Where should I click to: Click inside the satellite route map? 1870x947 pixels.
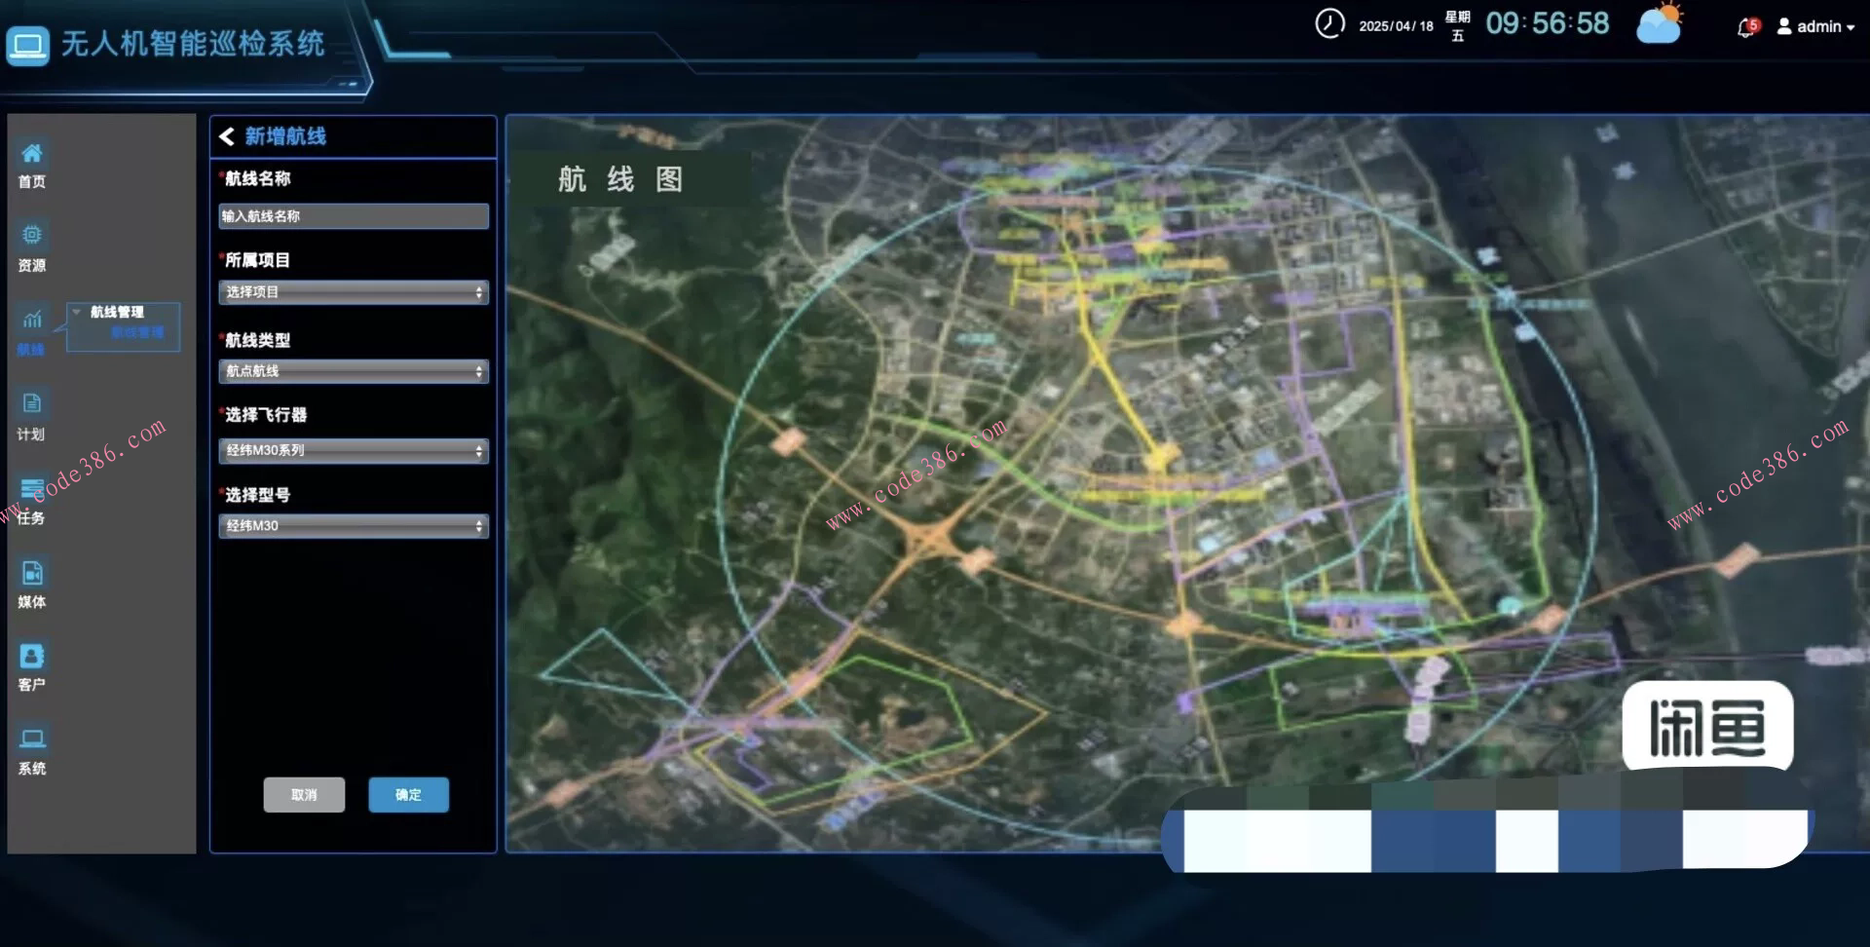tap(1187, 484)
